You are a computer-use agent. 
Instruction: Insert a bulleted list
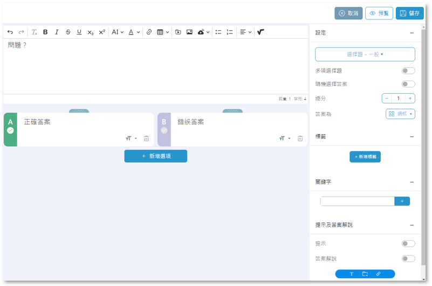click(218, 32)
